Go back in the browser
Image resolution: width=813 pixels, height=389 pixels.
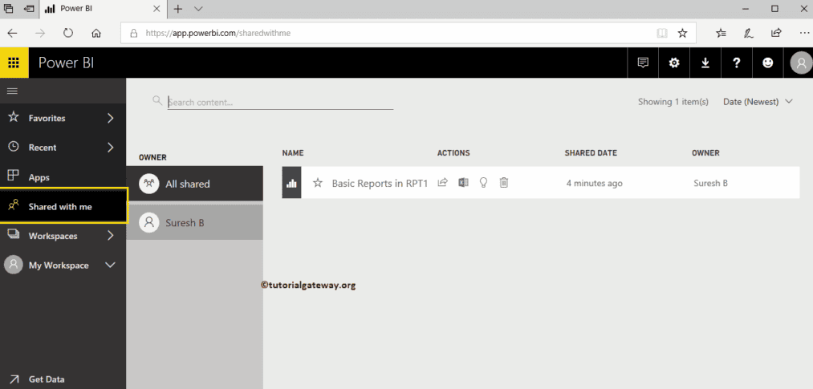(x=13, y=33)
